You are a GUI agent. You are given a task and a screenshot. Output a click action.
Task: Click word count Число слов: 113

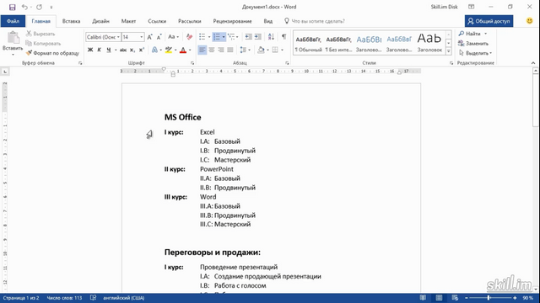point(64,298)
